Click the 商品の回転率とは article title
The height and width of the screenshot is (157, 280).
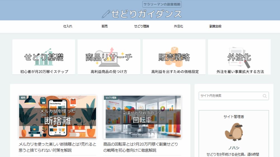(x=140, y=147)
